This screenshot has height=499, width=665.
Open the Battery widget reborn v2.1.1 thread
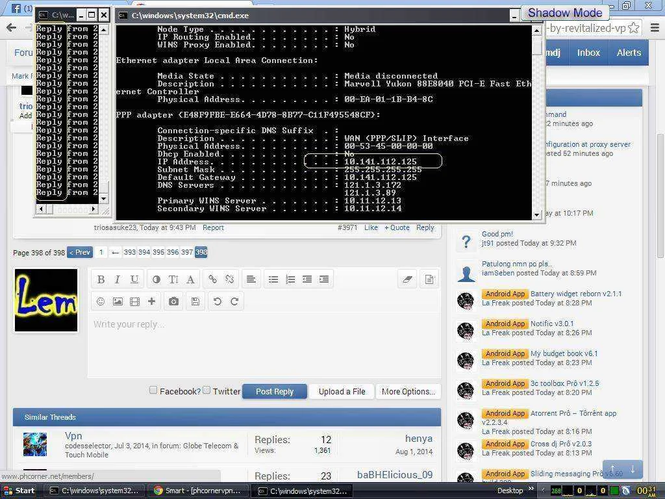click(x=576, y=294)
